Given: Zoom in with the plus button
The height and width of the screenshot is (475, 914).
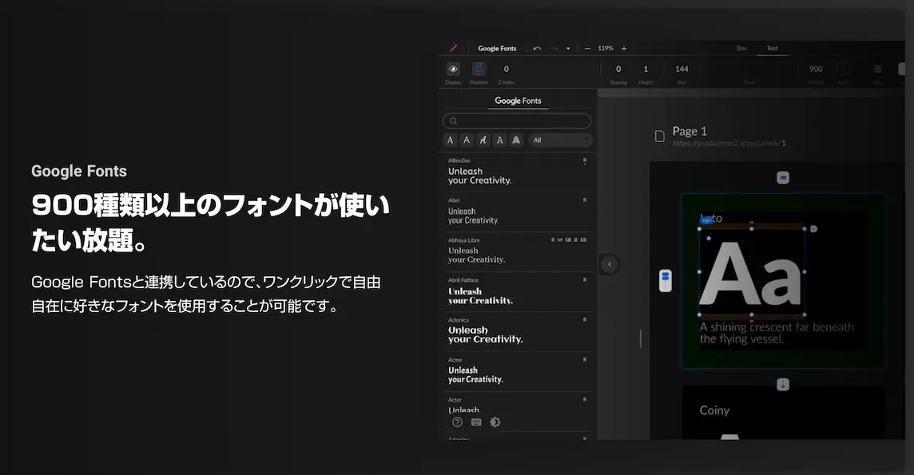Looking at the screenshot, I should tap(624, 49).
